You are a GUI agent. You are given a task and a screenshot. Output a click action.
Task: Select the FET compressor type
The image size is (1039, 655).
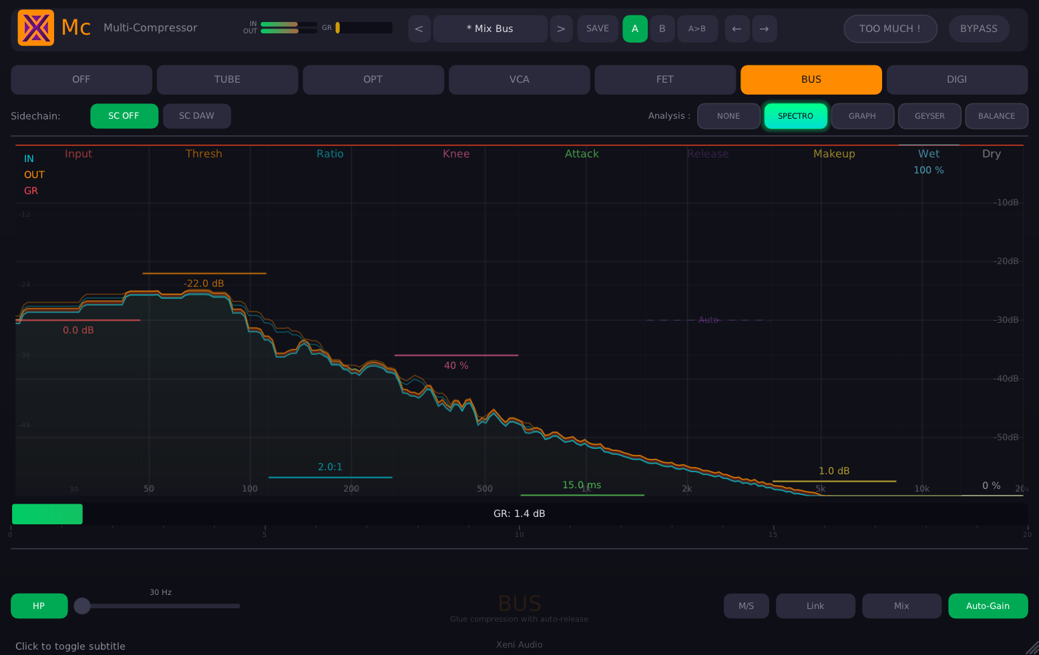(665, 79)
